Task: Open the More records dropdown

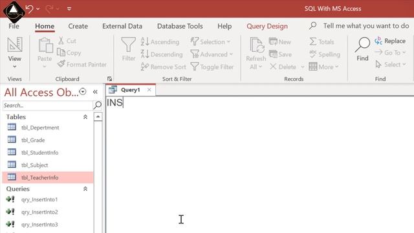Action: coord(323,67)
